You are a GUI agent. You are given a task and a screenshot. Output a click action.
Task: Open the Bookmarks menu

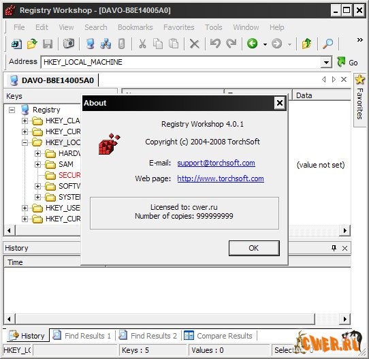point(135,27)
